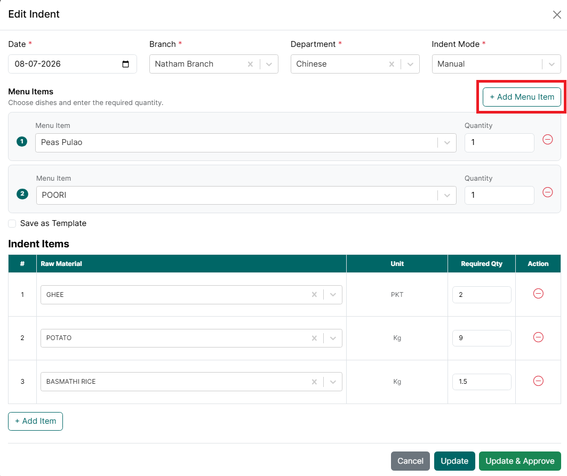Clear the GHEE raw material selection
Screen dimensions: 567x476
coord(314,295)
